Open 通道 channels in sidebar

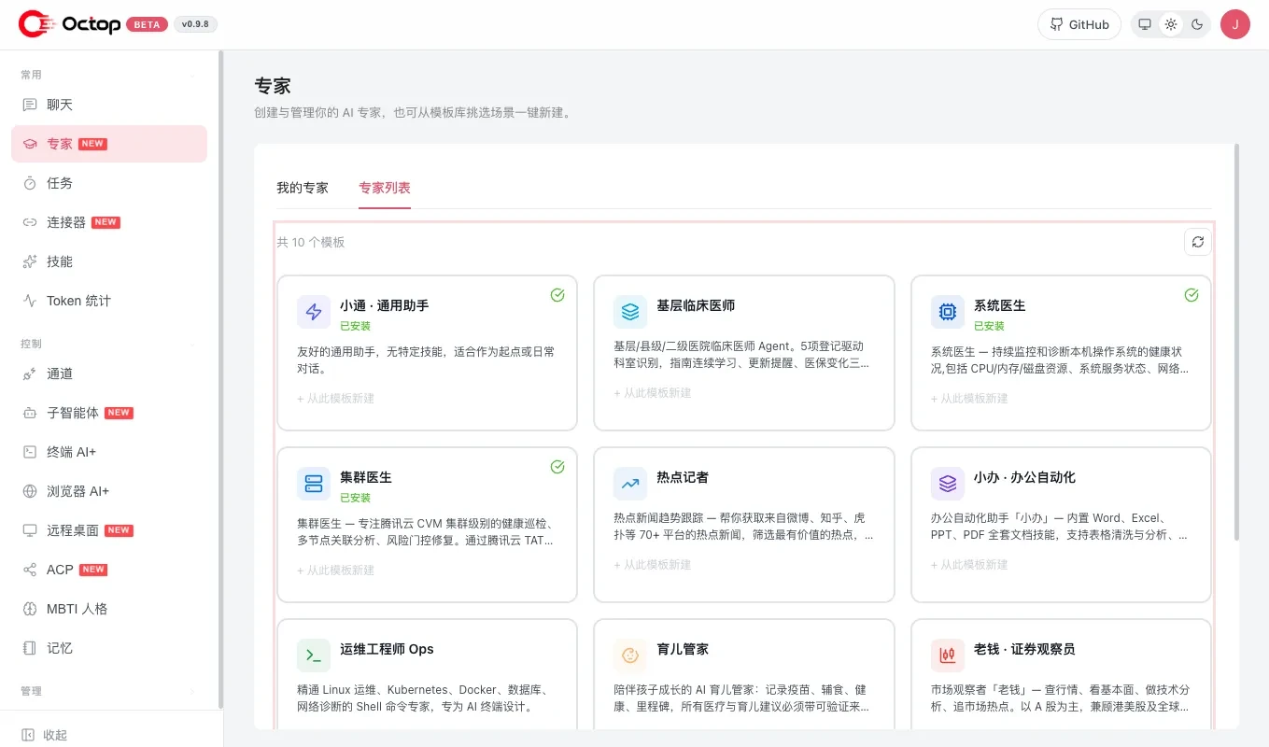109,373
